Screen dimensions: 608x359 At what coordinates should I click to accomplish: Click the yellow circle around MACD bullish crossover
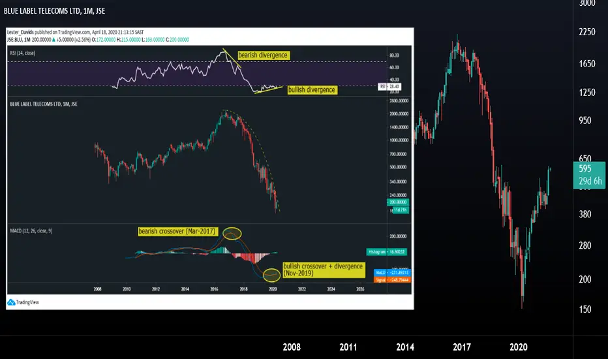point(271,275)
